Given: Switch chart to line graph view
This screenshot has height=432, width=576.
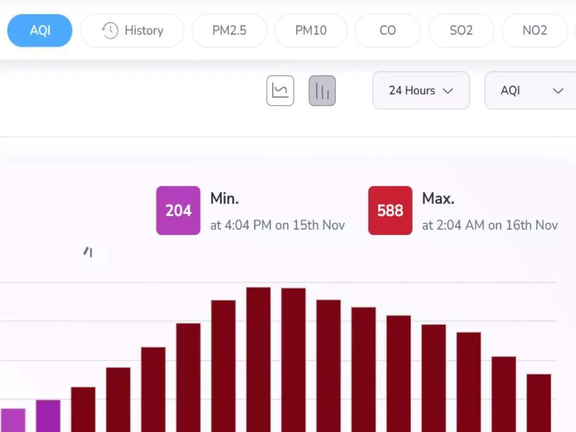Looking at the screenshot, I should [280, 90].
